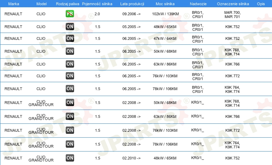272x165 pixels.
Task: Click the Nadwozie column header
Action: [x=198, y=4]
